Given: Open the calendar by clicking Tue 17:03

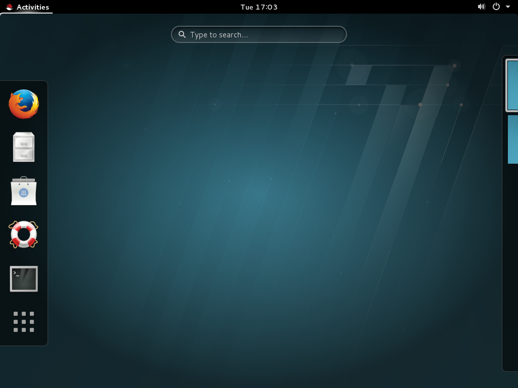Looking at the screenshot, I should coord(258,7).
